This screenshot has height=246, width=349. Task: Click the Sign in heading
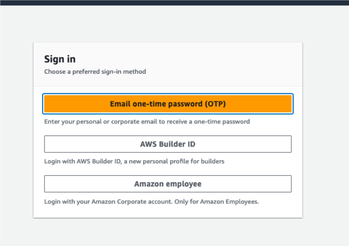coord(59,59)
